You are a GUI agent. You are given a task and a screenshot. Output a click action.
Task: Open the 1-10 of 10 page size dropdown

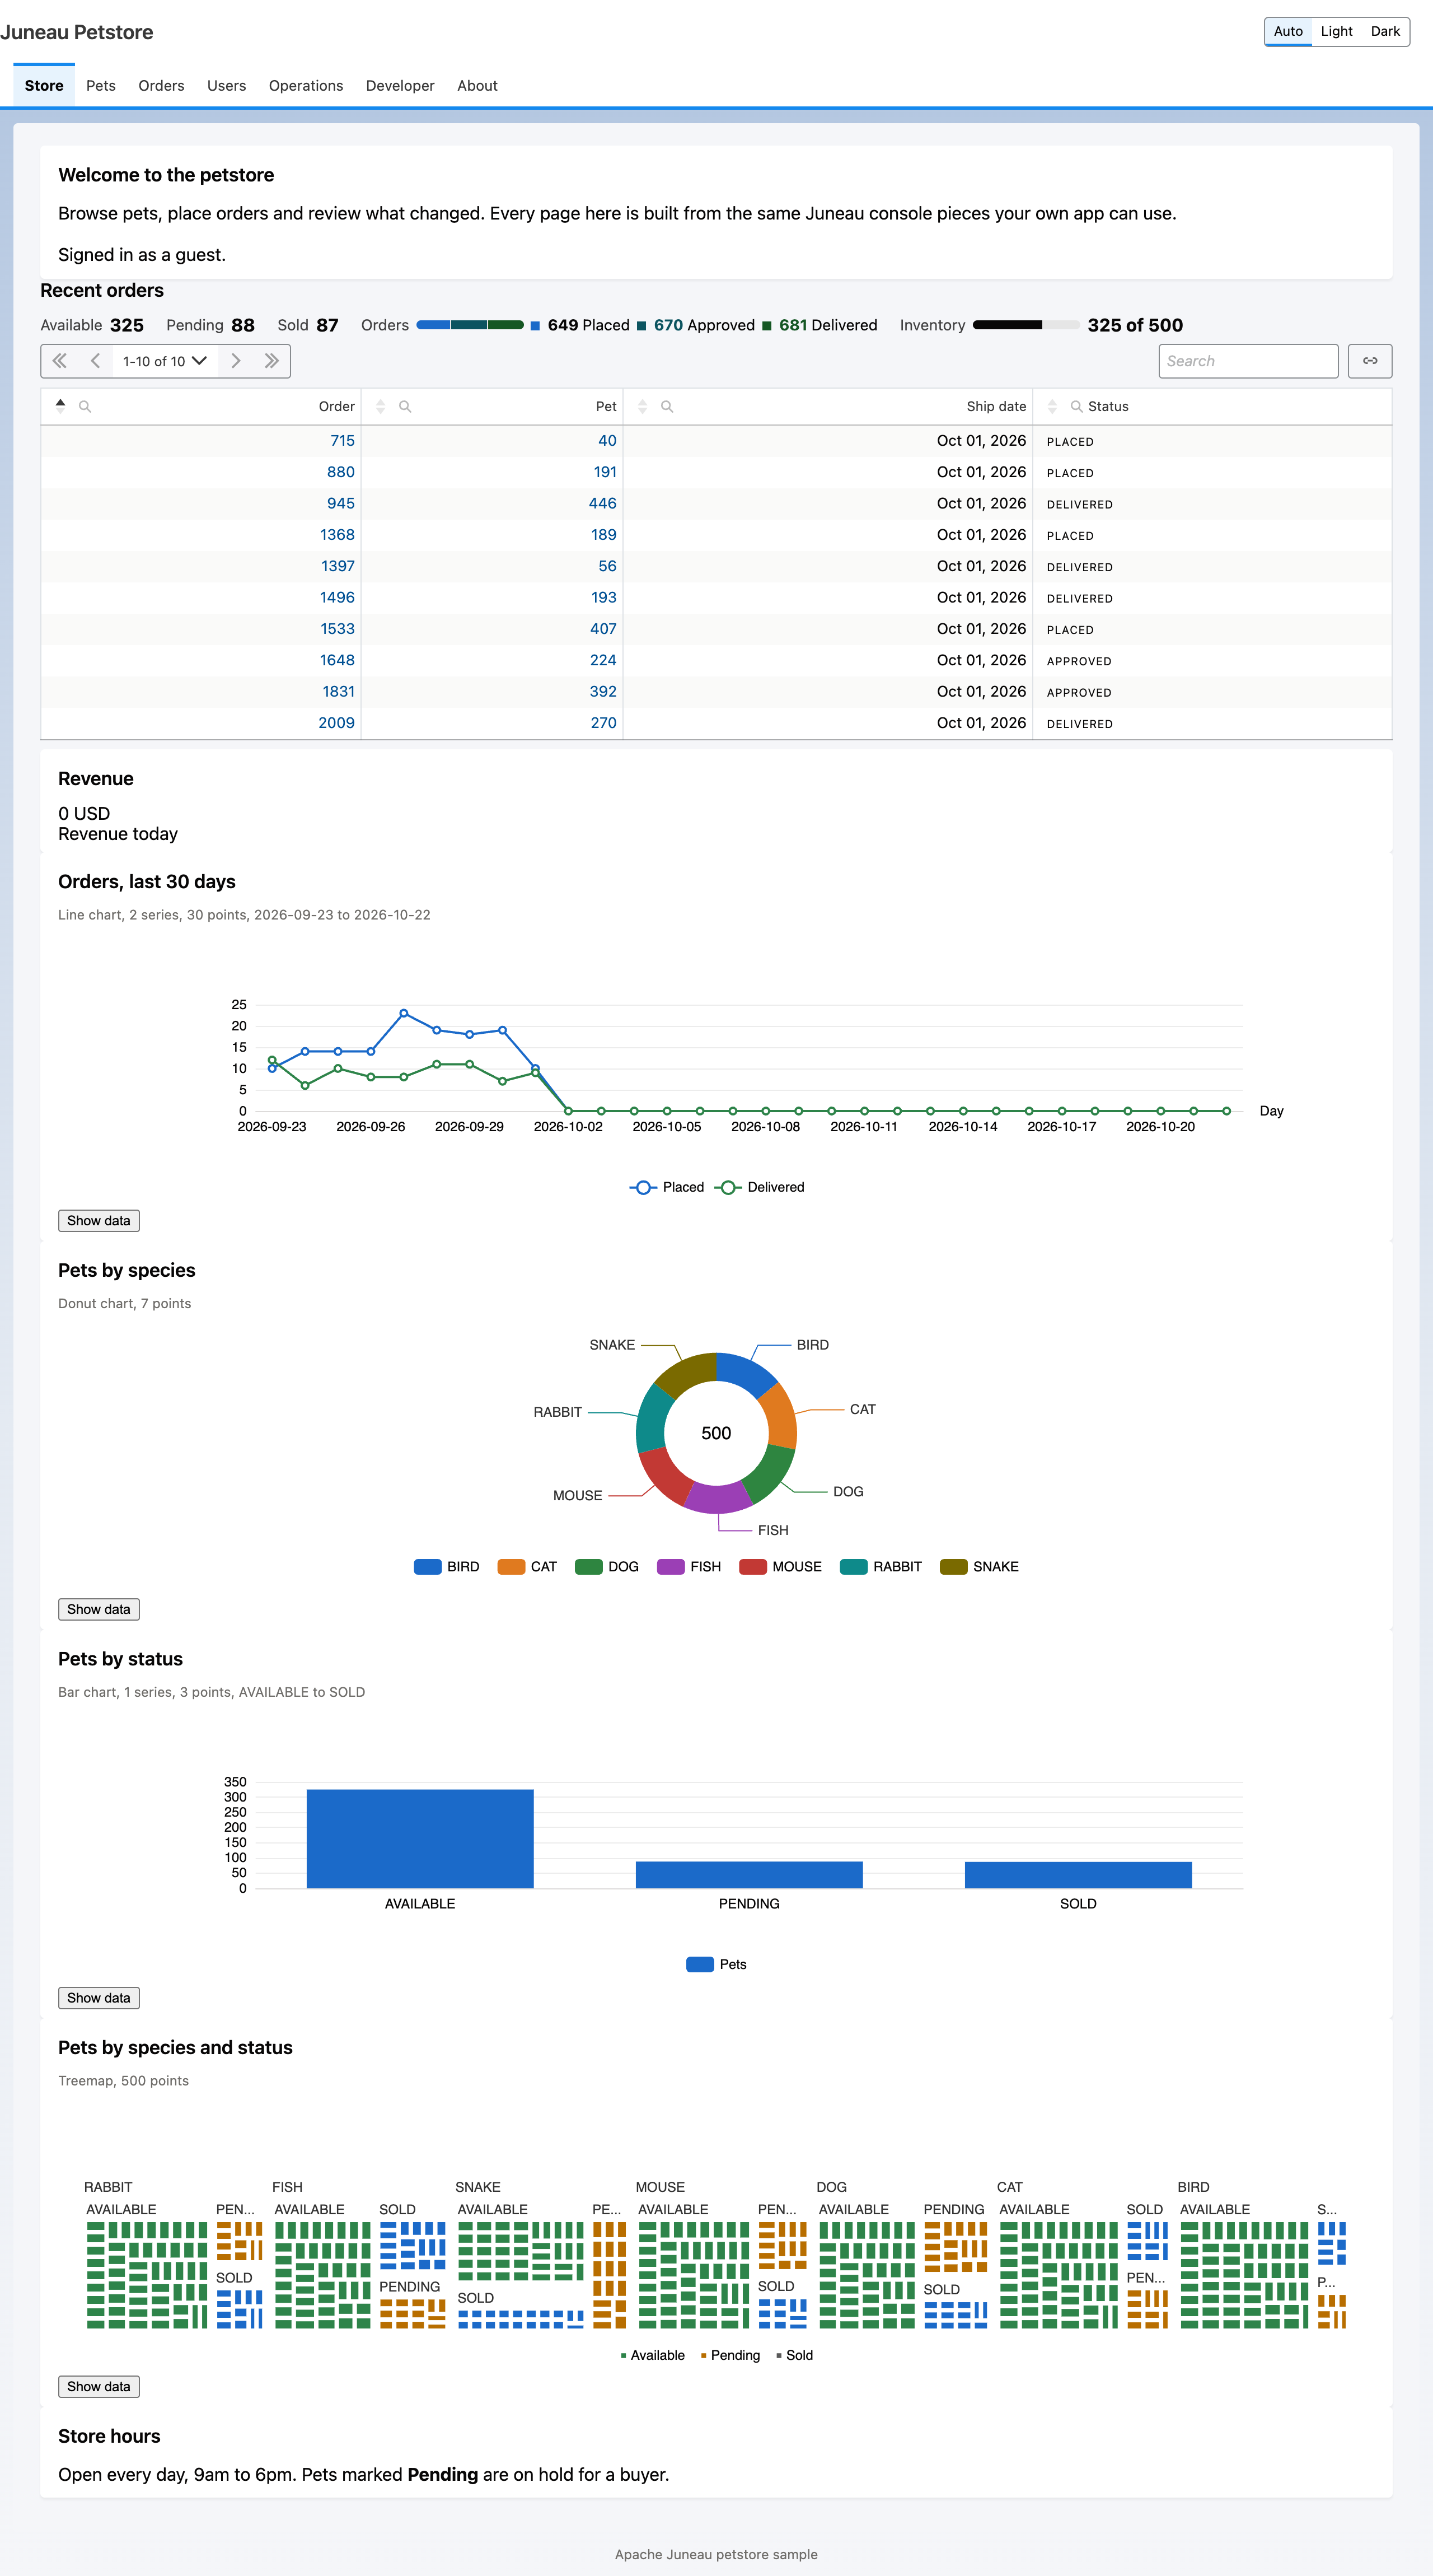coord(165,361)
